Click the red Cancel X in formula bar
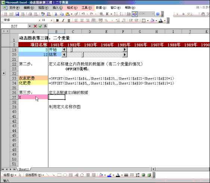 [x=35, y=26]
